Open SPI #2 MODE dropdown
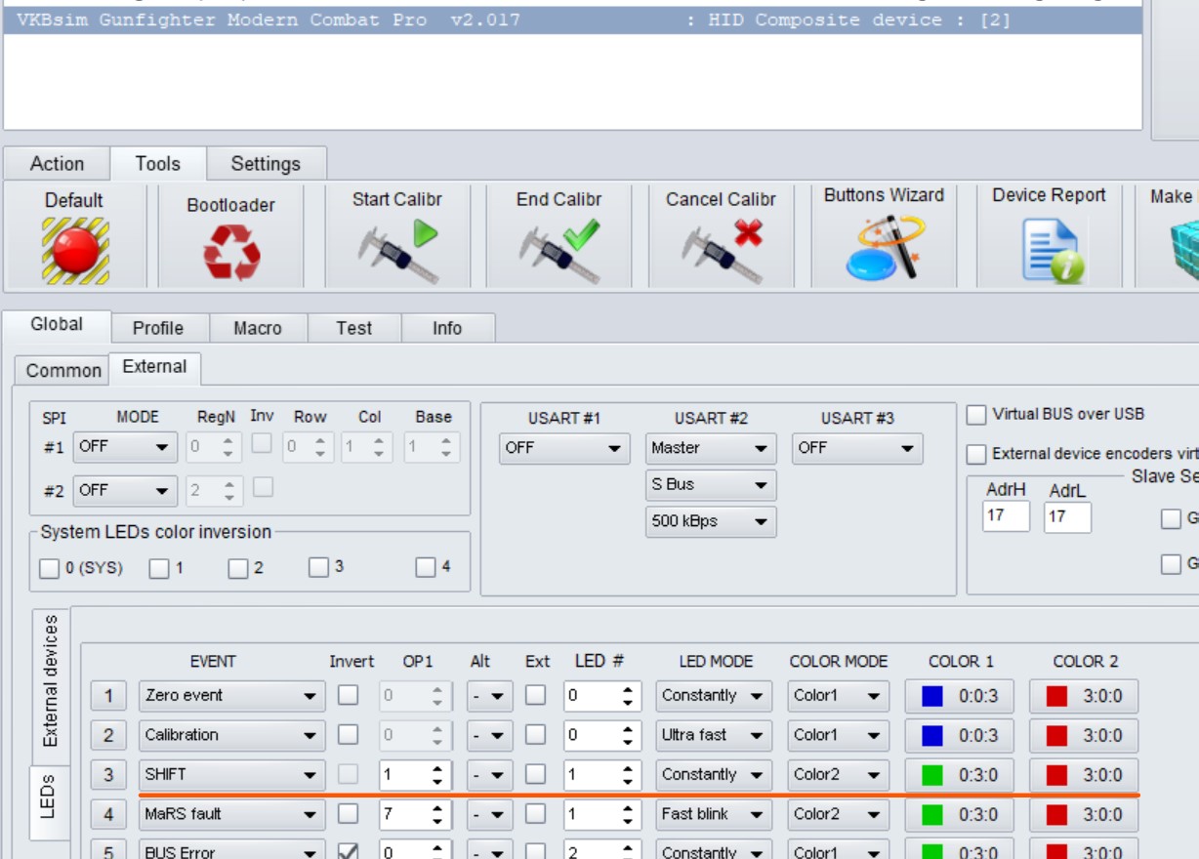Viewport: 1199px width, 859px height. (125, 490)
